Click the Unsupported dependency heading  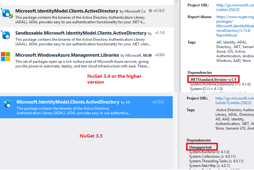[200, 147]
